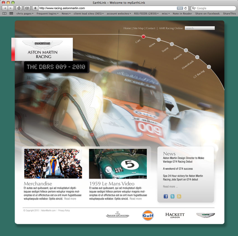Expand the account websites bookmark folder
The width and height of the screenshot is (238, 236).
point(119,14)
